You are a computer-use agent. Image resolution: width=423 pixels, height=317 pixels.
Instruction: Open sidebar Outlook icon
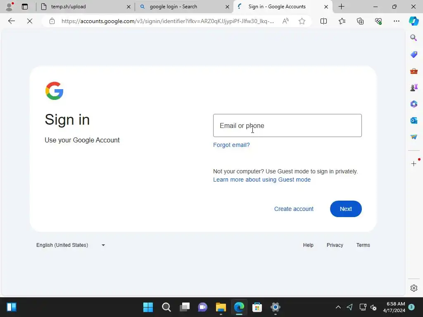pos(413,121)
